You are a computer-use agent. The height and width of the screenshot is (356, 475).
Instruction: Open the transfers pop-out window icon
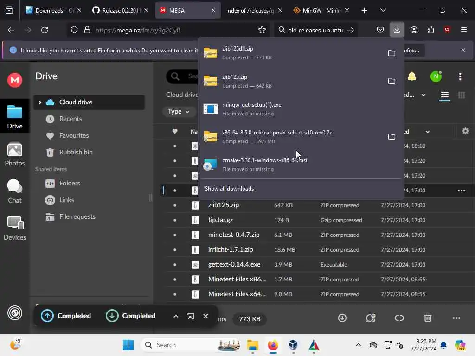tap(191, 316)
